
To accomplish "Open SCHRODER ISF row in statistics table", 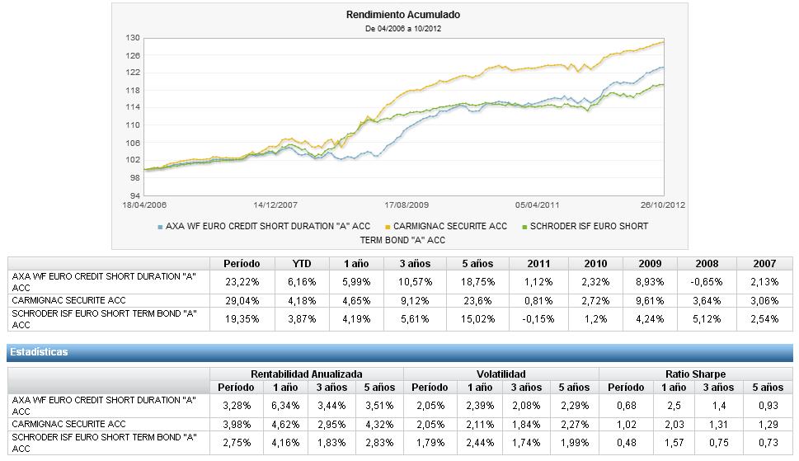I will tap(104, 442).
